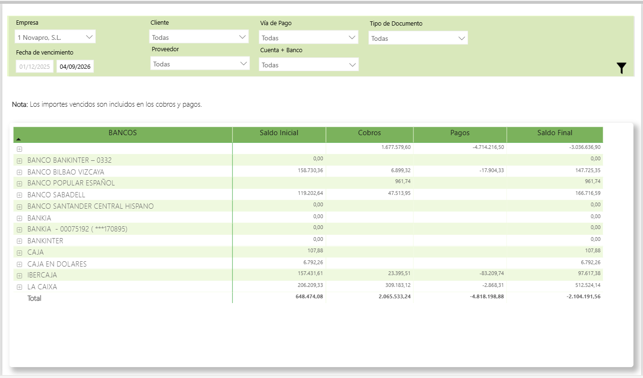Click the start date field 01/12/2025
Viewport: 643px width, 378px height.
click(35, 67)
